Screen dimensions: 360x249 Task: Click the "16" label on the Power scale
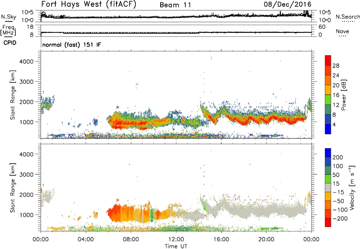[336, 95]
